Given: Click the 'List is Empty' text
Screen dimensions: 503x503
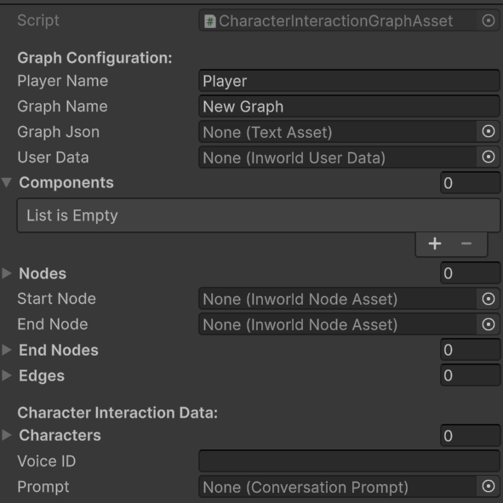Looking at the screenshot, I should tap(72, 215).
